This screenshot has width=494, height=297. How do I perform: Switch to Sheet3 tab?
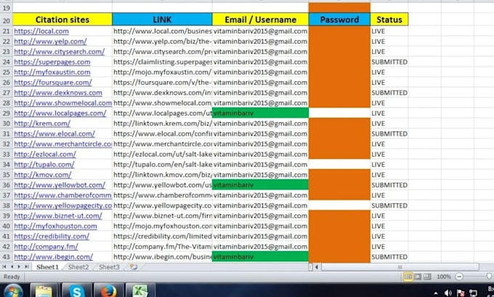(x=109, y=267)
